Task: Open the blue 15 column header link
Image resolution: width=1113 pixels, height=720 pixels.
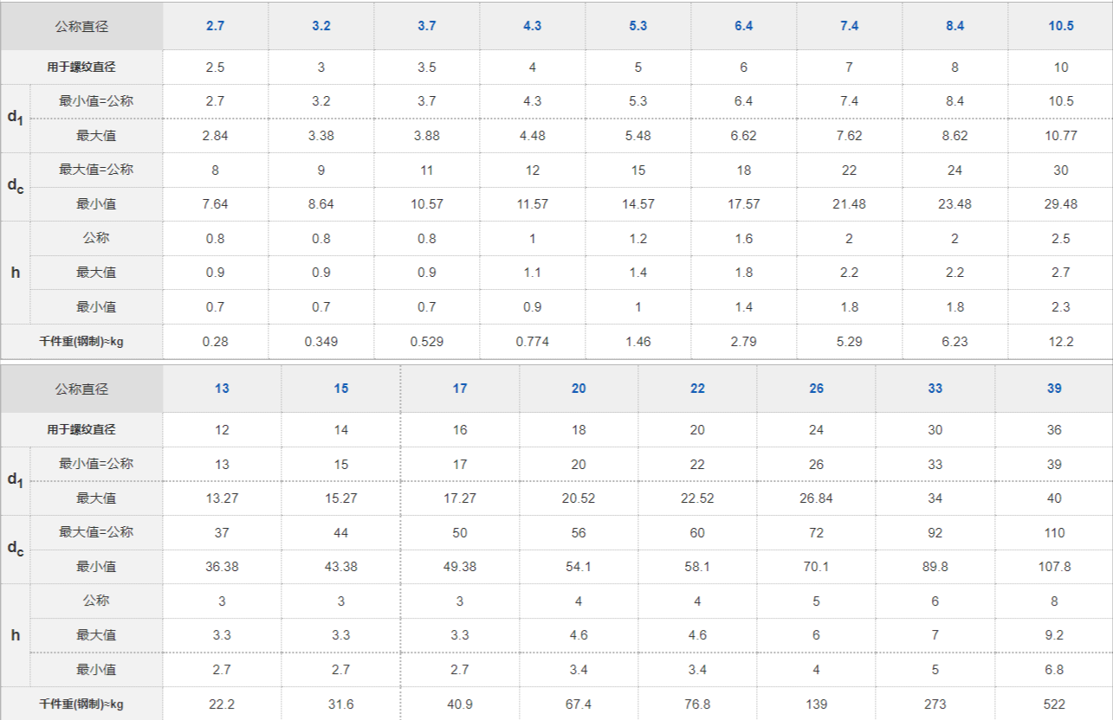Action: pyautogui.click(x=341, y=389)
